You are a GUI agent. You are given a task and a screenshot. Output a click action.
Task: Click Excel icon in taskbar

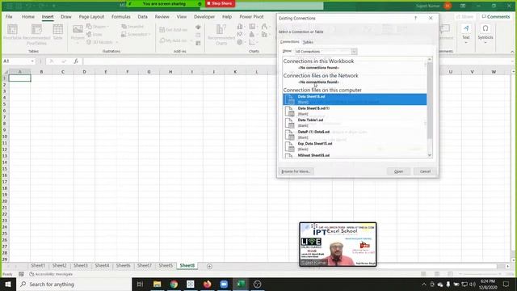pos(241,284)
